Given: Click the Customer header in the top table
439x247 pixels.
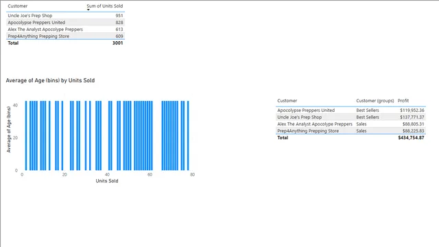Looking at the screenshot, I should (x=18, y=6).
